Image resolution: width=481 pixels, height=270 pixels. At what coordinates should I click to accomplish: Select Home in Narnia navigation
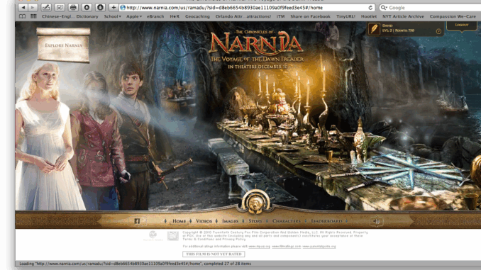pyautogui.click(x=179, y=221)
